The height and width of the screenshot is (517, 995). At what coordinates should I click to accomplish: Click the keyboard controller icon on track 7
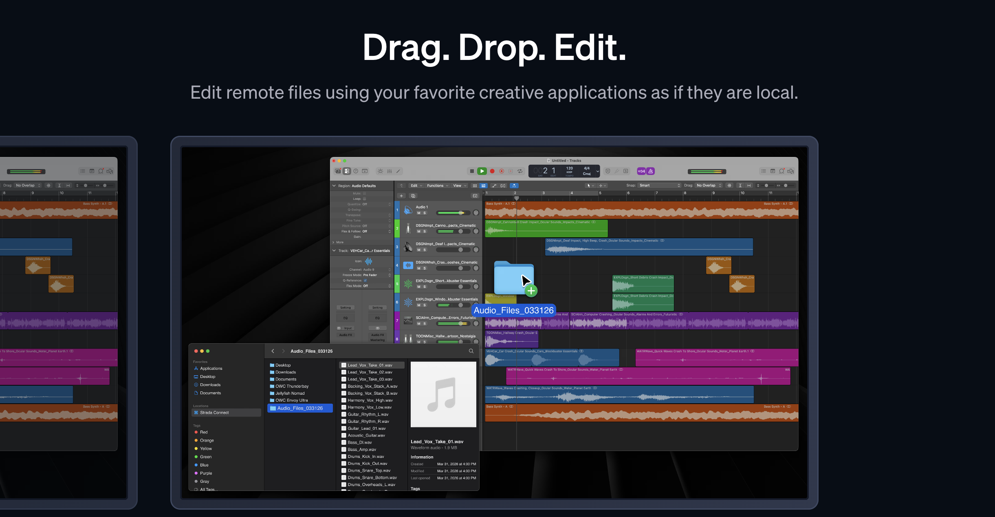408,320
